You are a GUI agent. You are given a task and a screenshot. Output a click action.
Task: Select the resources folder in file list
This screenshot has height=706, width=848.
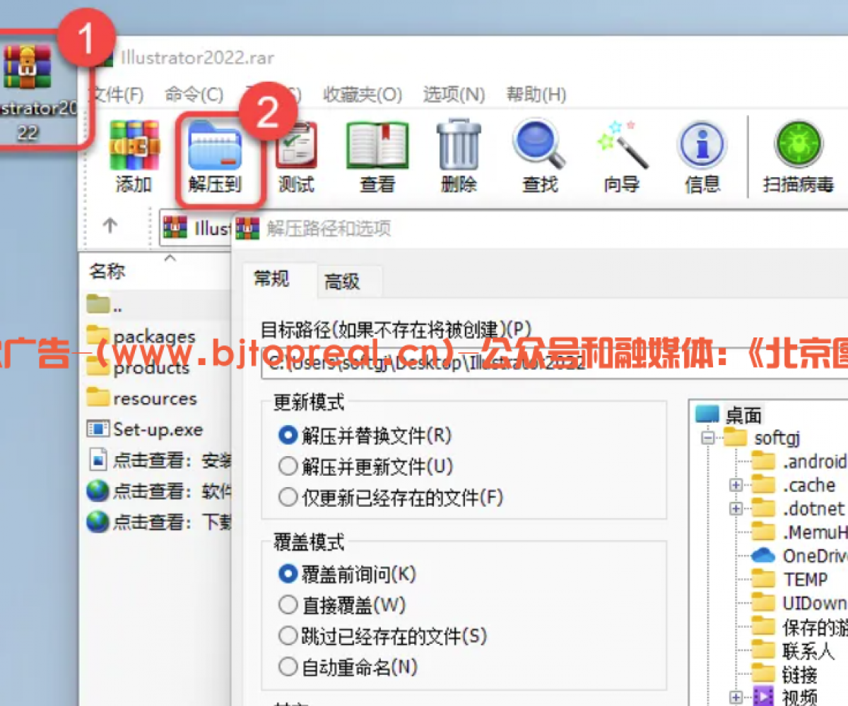pyautogui.click(x=141, y=398)
